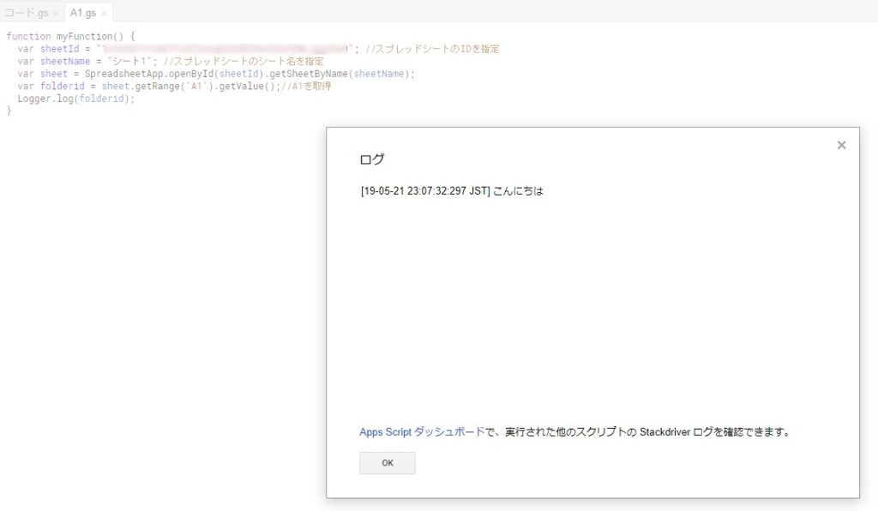Click the blurred spreadsheet ID string
Viewport: 878px width, 511px height.
tap(225, 49)
